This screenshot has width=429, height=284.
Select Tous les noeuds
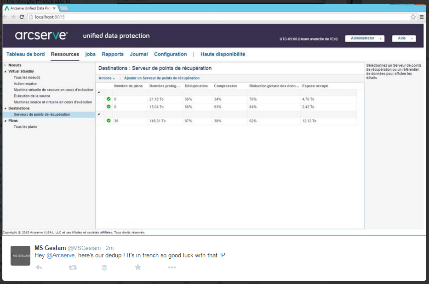(x=27, y=78)
